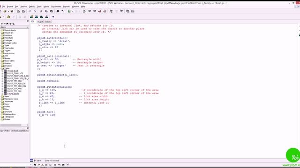Open the Help menu
Viewport: 300px width, 168px height.
[x=83, y=7]
